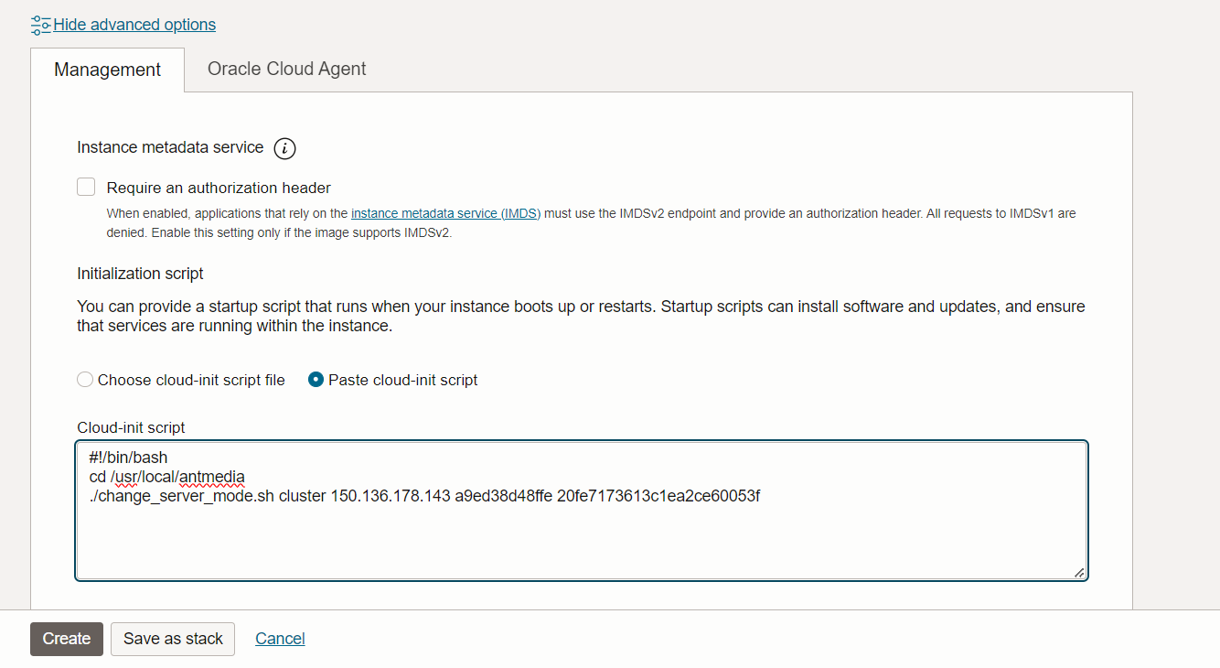Screen dimensions: 1220x668
Task: Open Instance metadata service info icon
Action: pos(285,148)
